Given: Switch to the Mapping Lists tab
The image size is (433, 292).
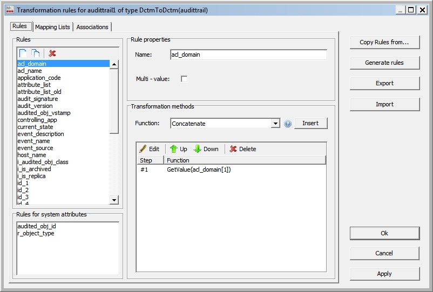Looking at the screenshot, I should pos(52,27).
